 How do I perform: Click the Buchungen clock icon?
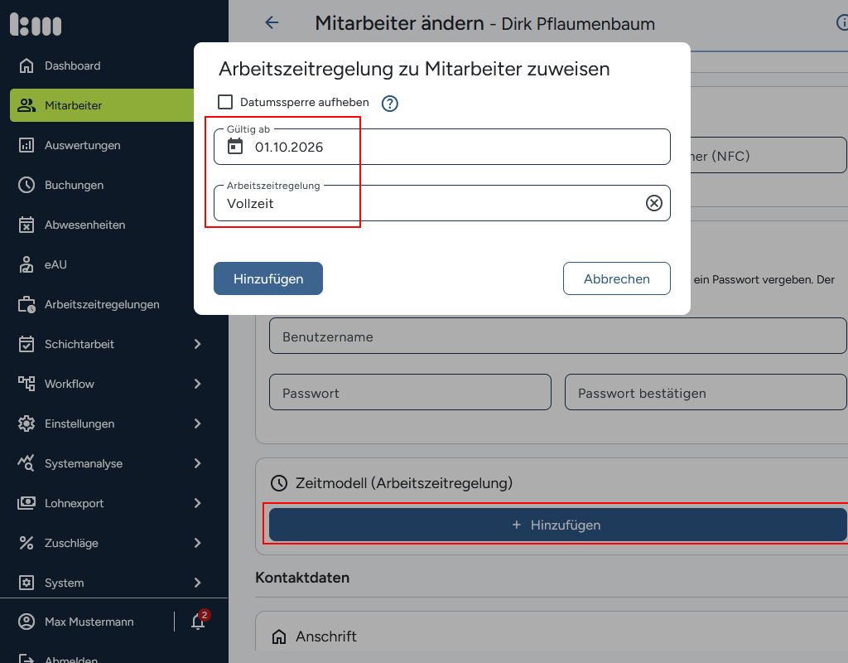(26, 185)
